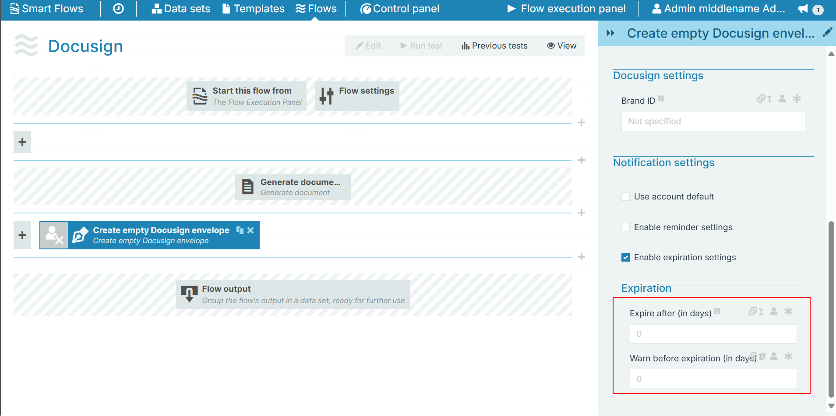Duplicate the Create empty Docusign envelope block
This screenshot has height=416, width=836.
(240, 230)
